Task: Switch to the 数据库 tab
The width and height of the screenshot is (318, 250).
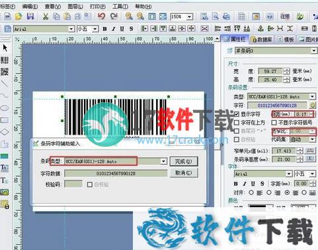Action: [262, 40]
